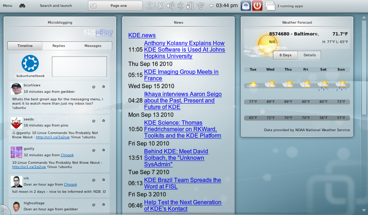Open the scissors clipboard tray icon
Viewport: 368px width, 215px height.
[x=160, y=6]
